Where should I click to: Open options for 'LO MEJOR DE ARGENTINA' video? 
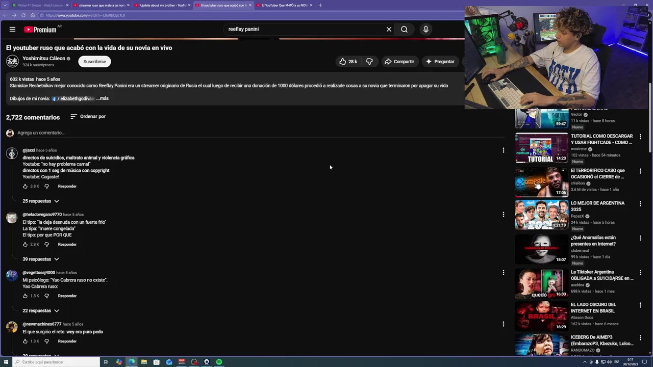point(640,204)
